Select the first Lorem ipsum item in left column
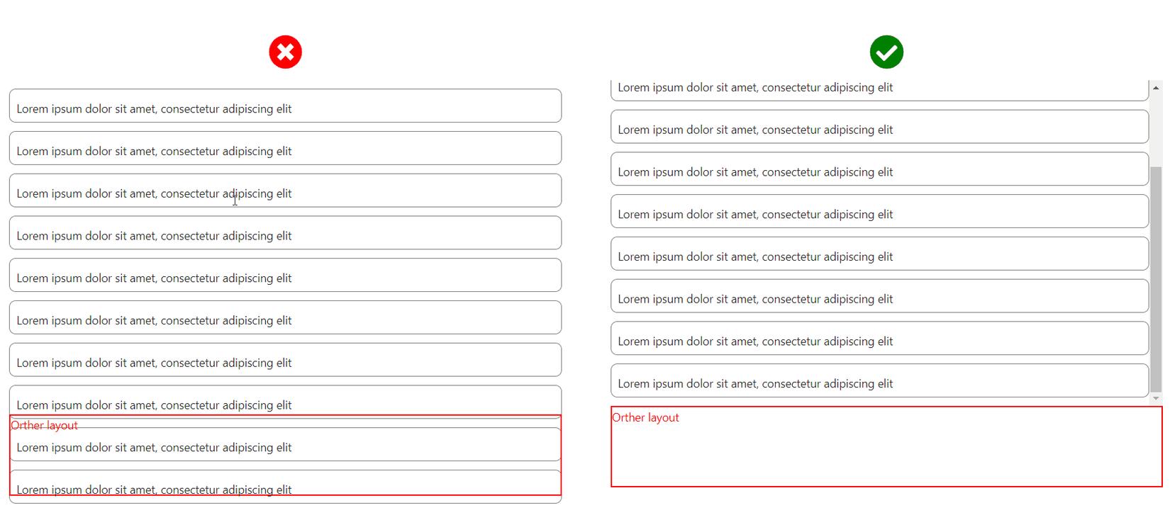This screenshot has width=1170, height=520. click(x=285, y=106)
